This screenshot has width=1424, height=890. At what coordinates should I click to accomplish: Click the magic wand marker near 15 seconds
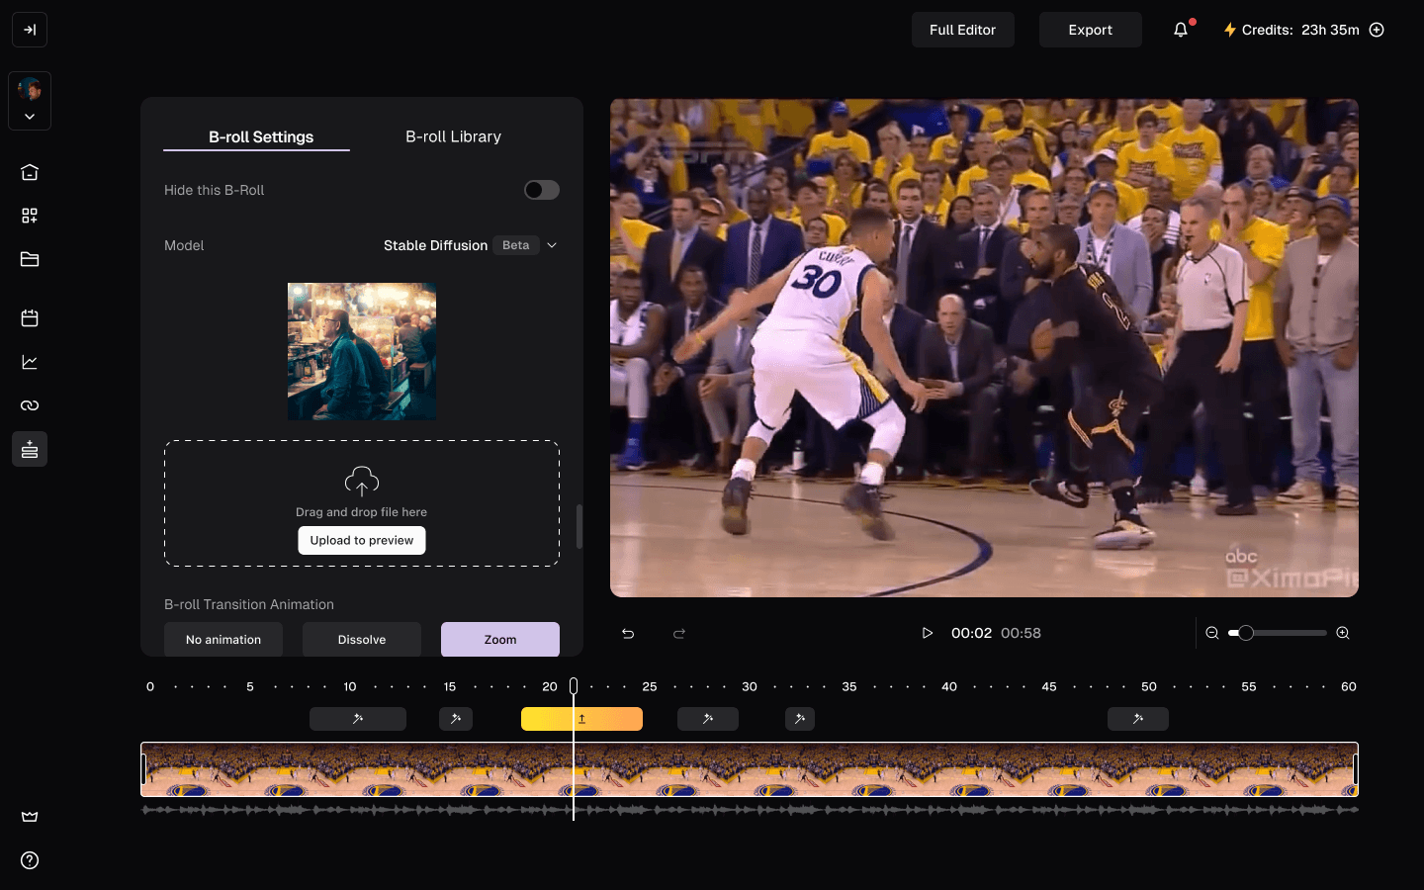tap(456, 719)
